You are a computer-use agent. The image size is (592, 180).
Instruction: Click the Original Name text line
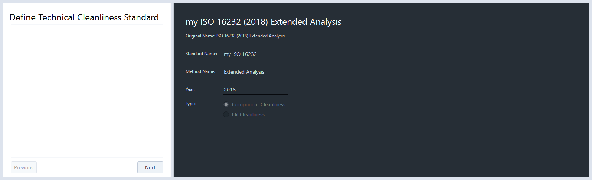pos(235,36)
